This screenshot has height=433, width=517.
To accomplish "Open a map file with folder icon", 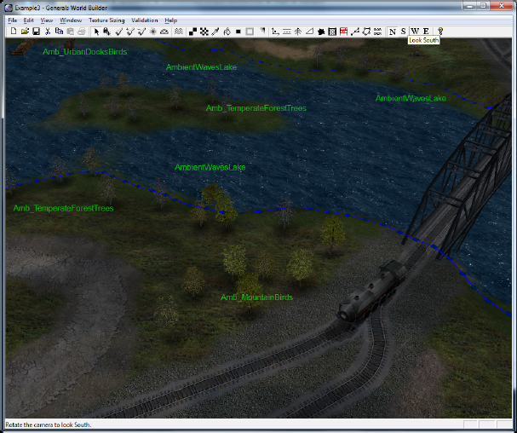I will pos(25,32).
